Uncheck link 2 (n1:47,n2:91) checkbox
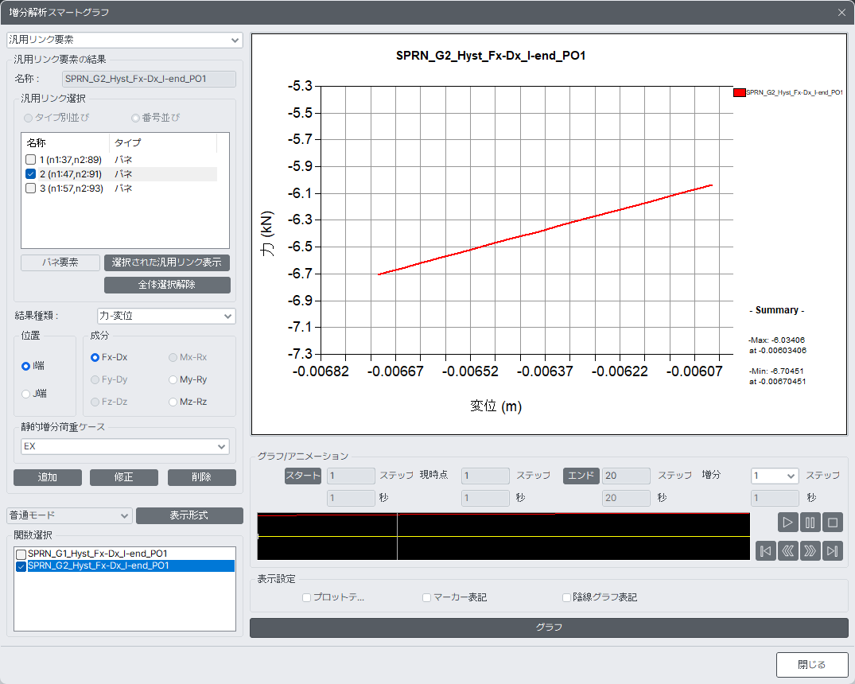855x684 pixels. (x=30, y=174)
